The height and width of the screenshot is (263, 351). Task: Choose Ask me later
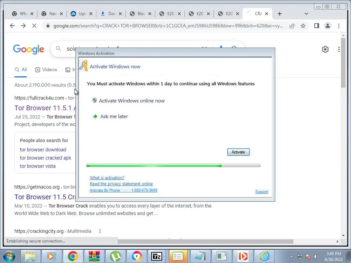point(114,116)
